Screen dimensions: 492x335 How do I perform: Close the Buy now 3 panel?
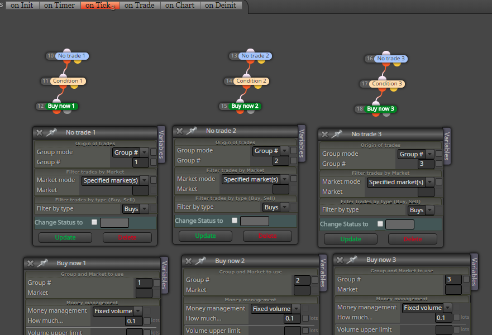pyautogui.click(x=340, y=260)
